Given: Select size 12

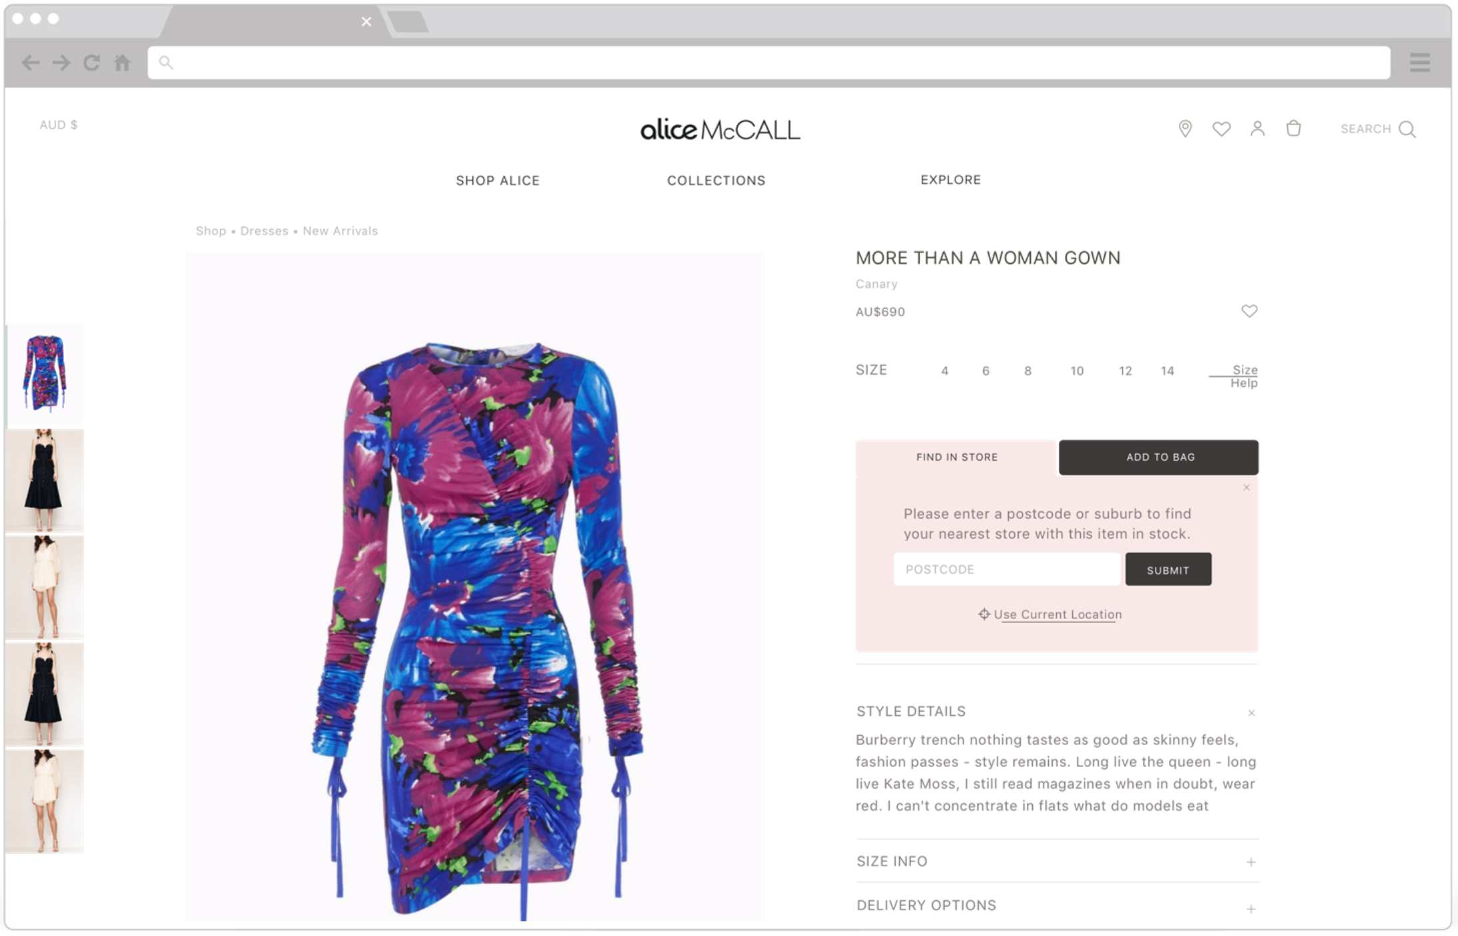Looking at the screenshot, I should pyautogui.click(x=1125, y=371).
